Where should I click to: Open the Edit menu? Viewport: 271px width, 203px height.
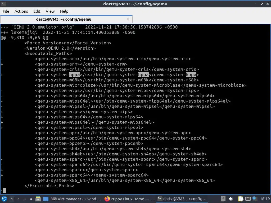(37, 11)
